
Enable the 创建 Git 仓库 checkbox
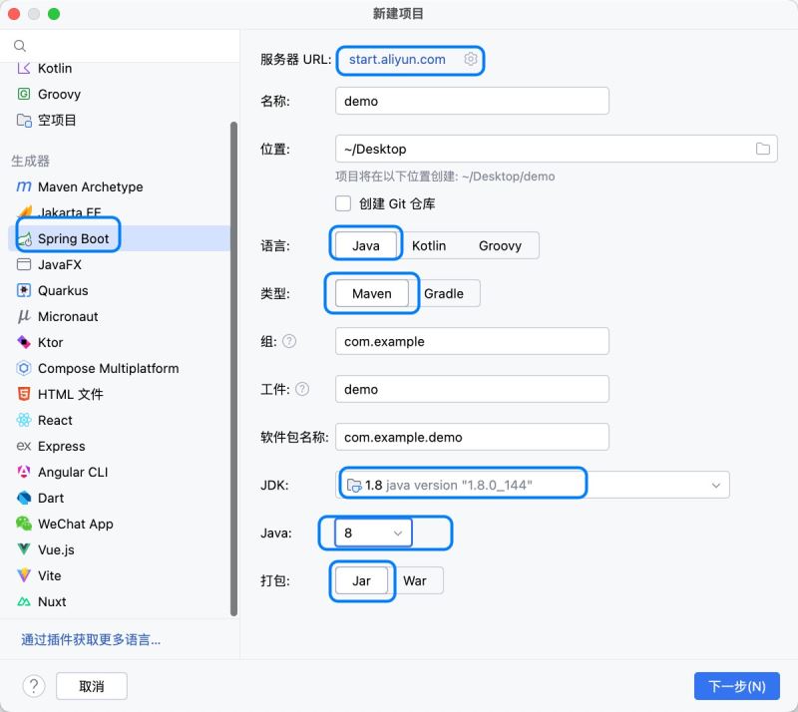(343, 203)
